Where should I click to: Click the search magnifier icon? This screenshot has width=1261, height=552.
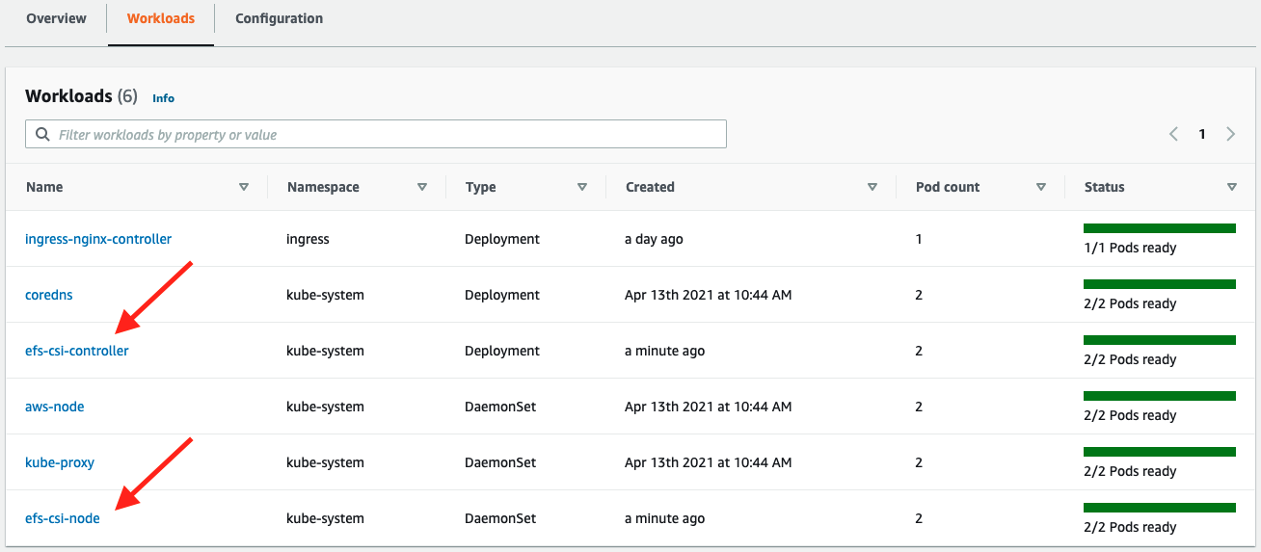click(x=42, y=135)
